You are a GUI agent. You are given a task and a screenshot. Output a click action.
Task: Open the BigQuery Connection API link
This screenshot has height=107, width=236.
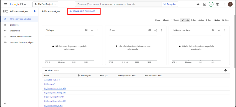[x=55, y=88]
